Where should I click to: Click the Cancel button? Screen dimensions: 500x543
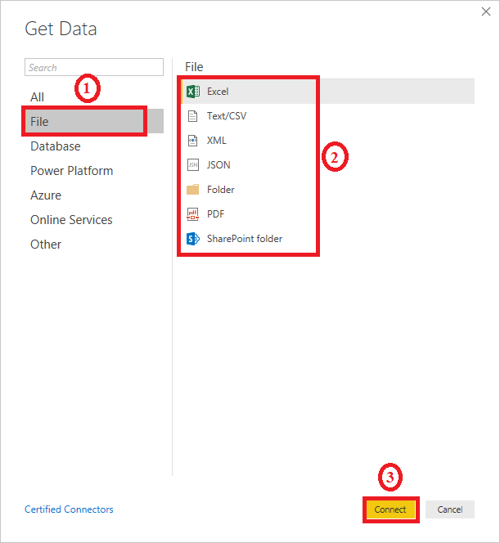(450, 509)
